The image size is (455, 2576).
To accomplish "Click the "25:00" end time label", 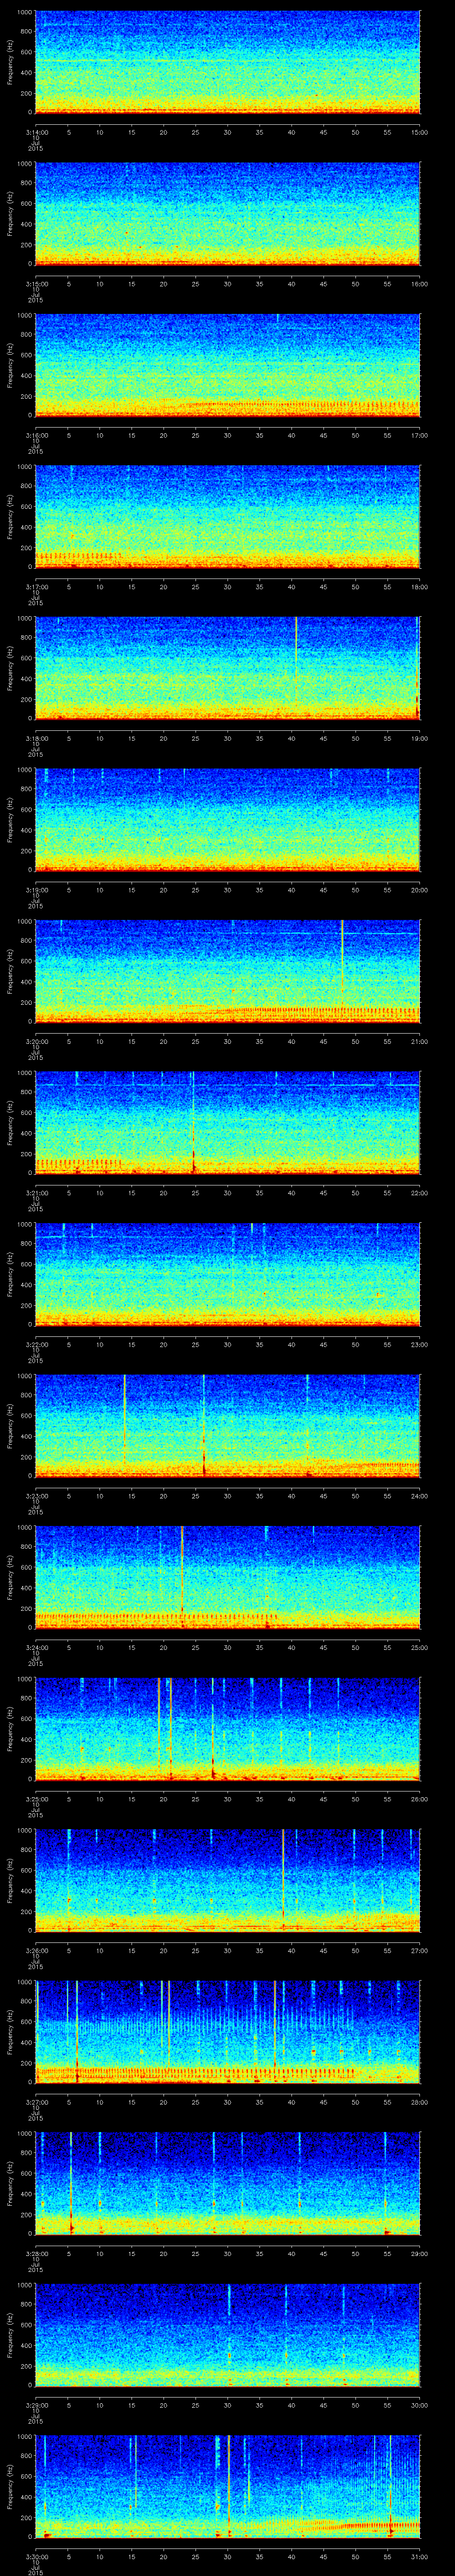I will (419, 1647).
